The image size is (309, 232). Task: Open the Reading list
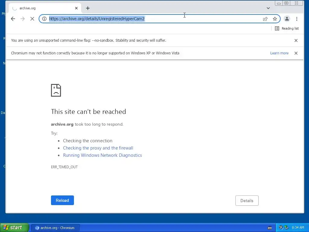tap(287, 28)
